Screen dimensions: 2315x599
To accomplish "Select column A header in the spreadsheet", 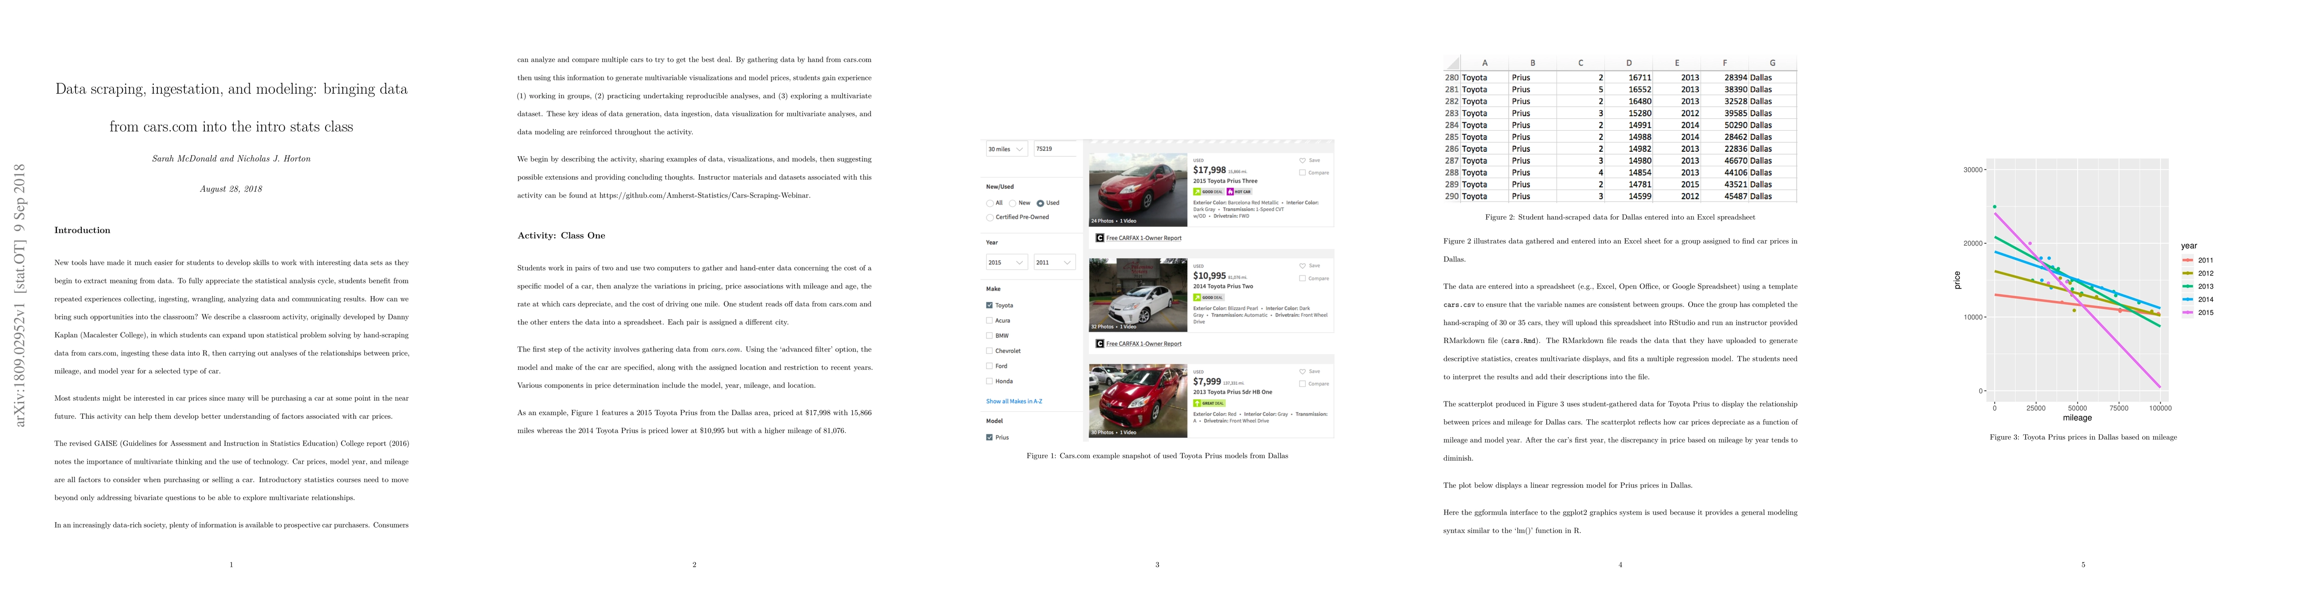I will (1484, 63).
